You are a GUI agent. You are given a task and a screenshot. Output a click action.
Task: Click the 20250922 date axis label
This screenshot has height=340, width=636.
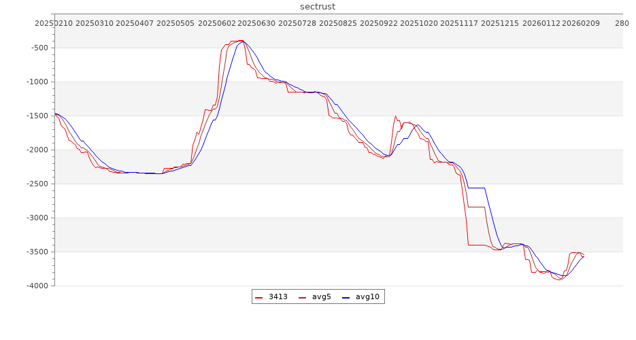pyautogui.click(x=379, y=23)
